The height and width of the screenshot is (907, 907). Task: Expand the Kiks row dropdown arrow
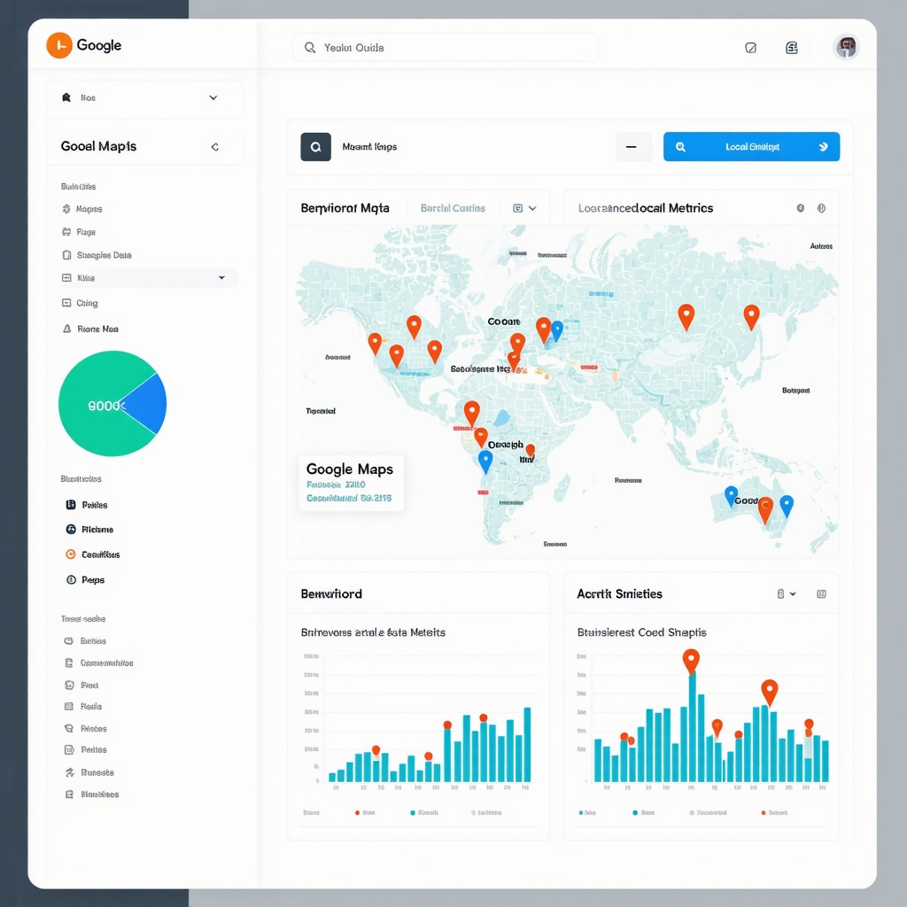pyautogui.click(x=221, y=277)
